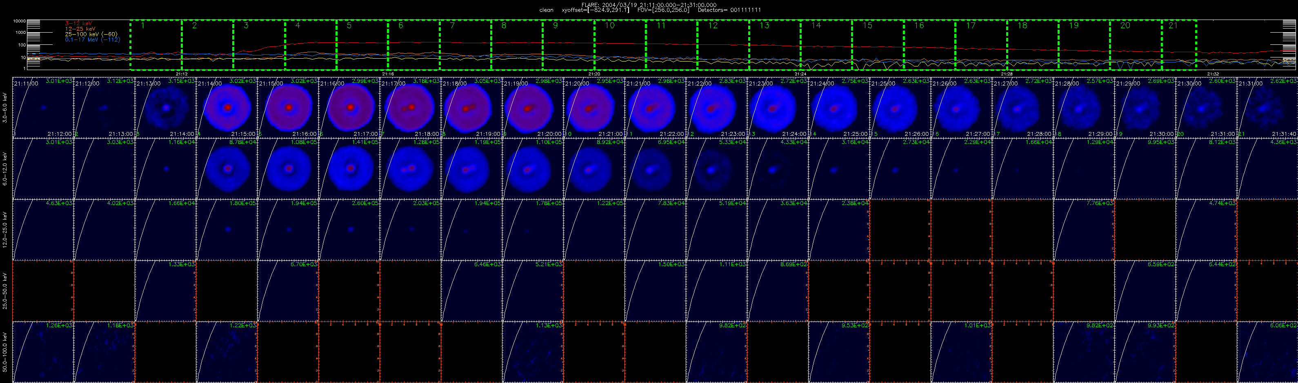Click the 21:16 tick label under lightcurve
This screenshot has height=383, width=1298.
[388, 74]
